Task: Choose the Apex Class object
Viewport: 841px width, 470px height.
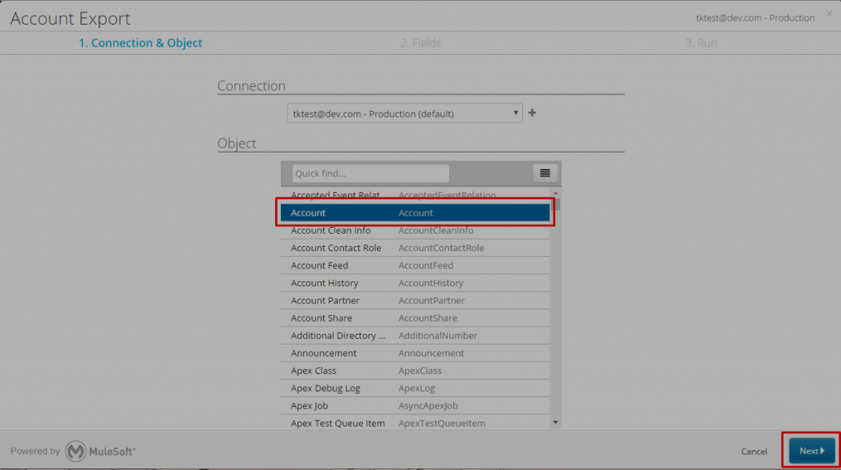Action: (415, 371)
